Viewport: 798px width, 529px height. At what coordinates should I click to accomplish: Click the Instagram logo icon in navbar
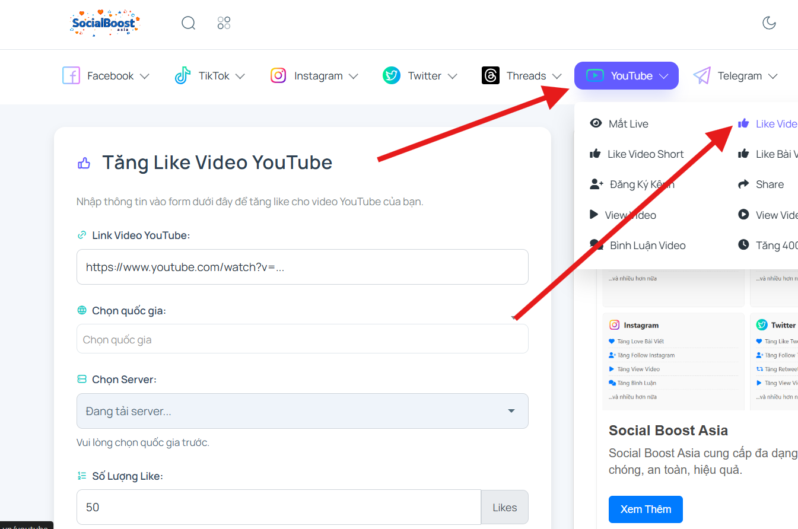[x=278, y=76]
